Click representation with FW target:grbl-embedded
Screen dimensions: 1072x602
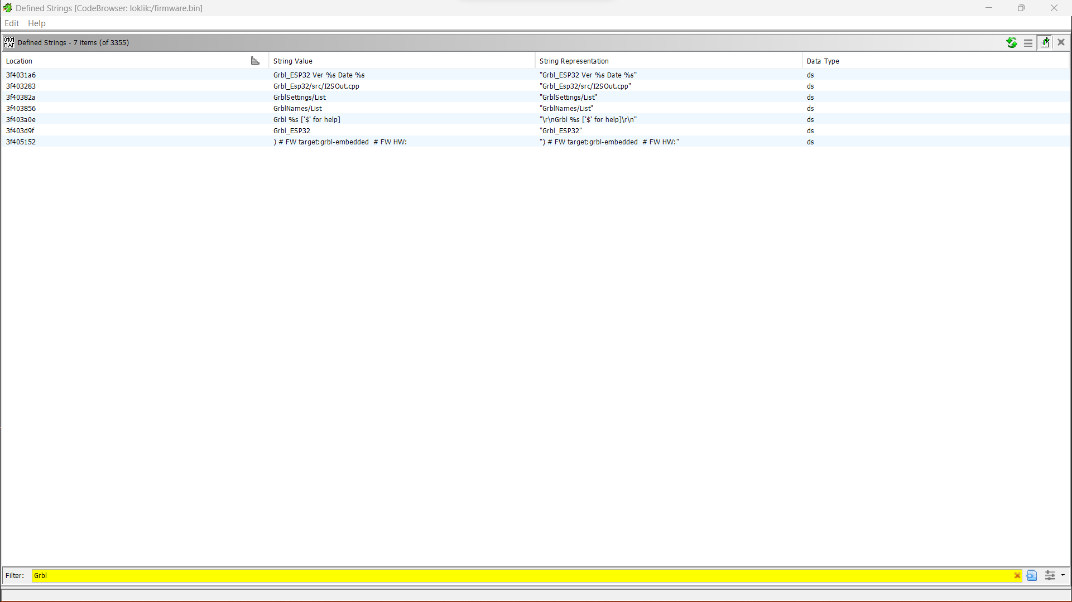pyautogui.click(x=609, y=142)
